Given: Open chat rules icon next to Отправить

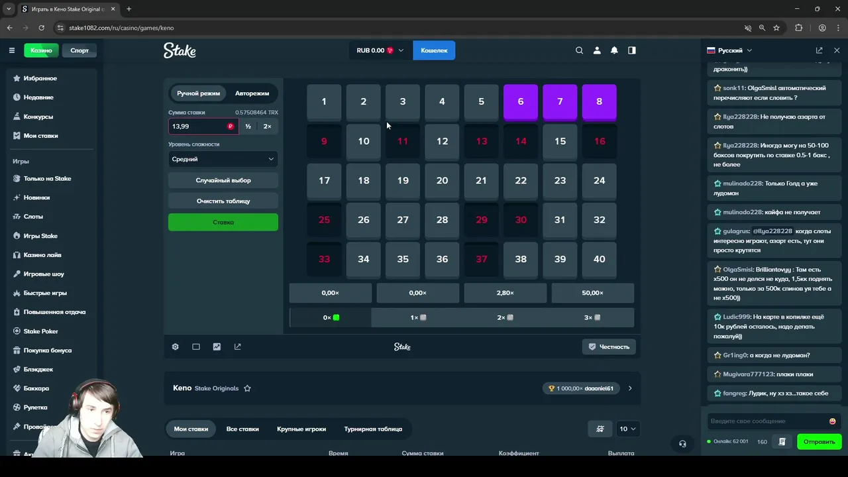Looking at the screenshot, I should tap(782, 442).
